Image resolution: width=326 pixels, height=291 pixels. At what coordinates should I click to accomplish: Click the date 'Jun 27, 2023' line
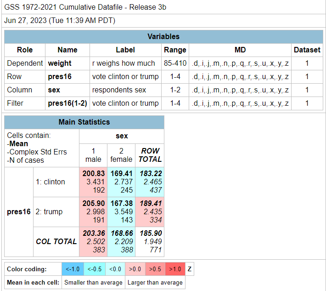(x=60, y=21)
